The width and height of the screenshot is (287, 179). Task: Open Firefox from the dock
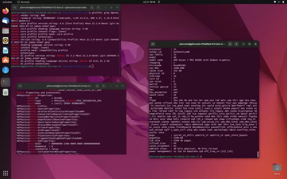coord(5,11)
